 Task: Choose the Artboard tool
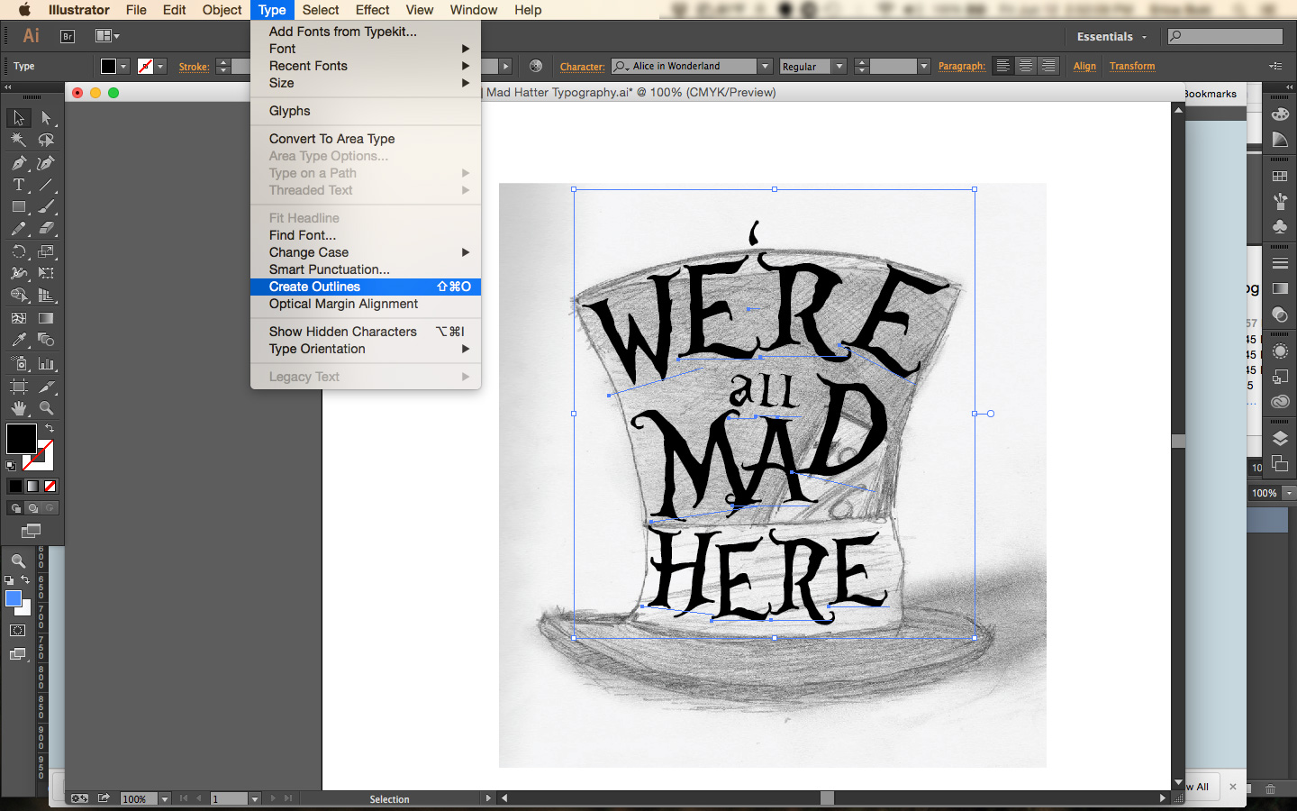[19, 387]
